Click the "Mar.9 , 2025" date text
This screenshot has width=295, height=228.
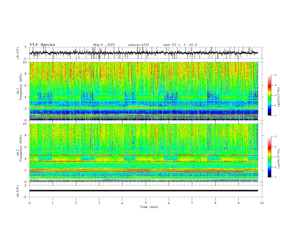(x=104, y=45)
